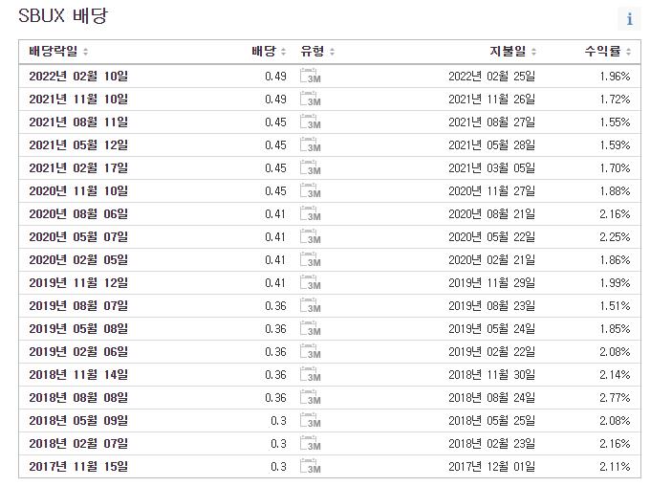Click the 수익률 column header text
The width and height of the screenshot is (650, 487).
click(x=603, y=52)
